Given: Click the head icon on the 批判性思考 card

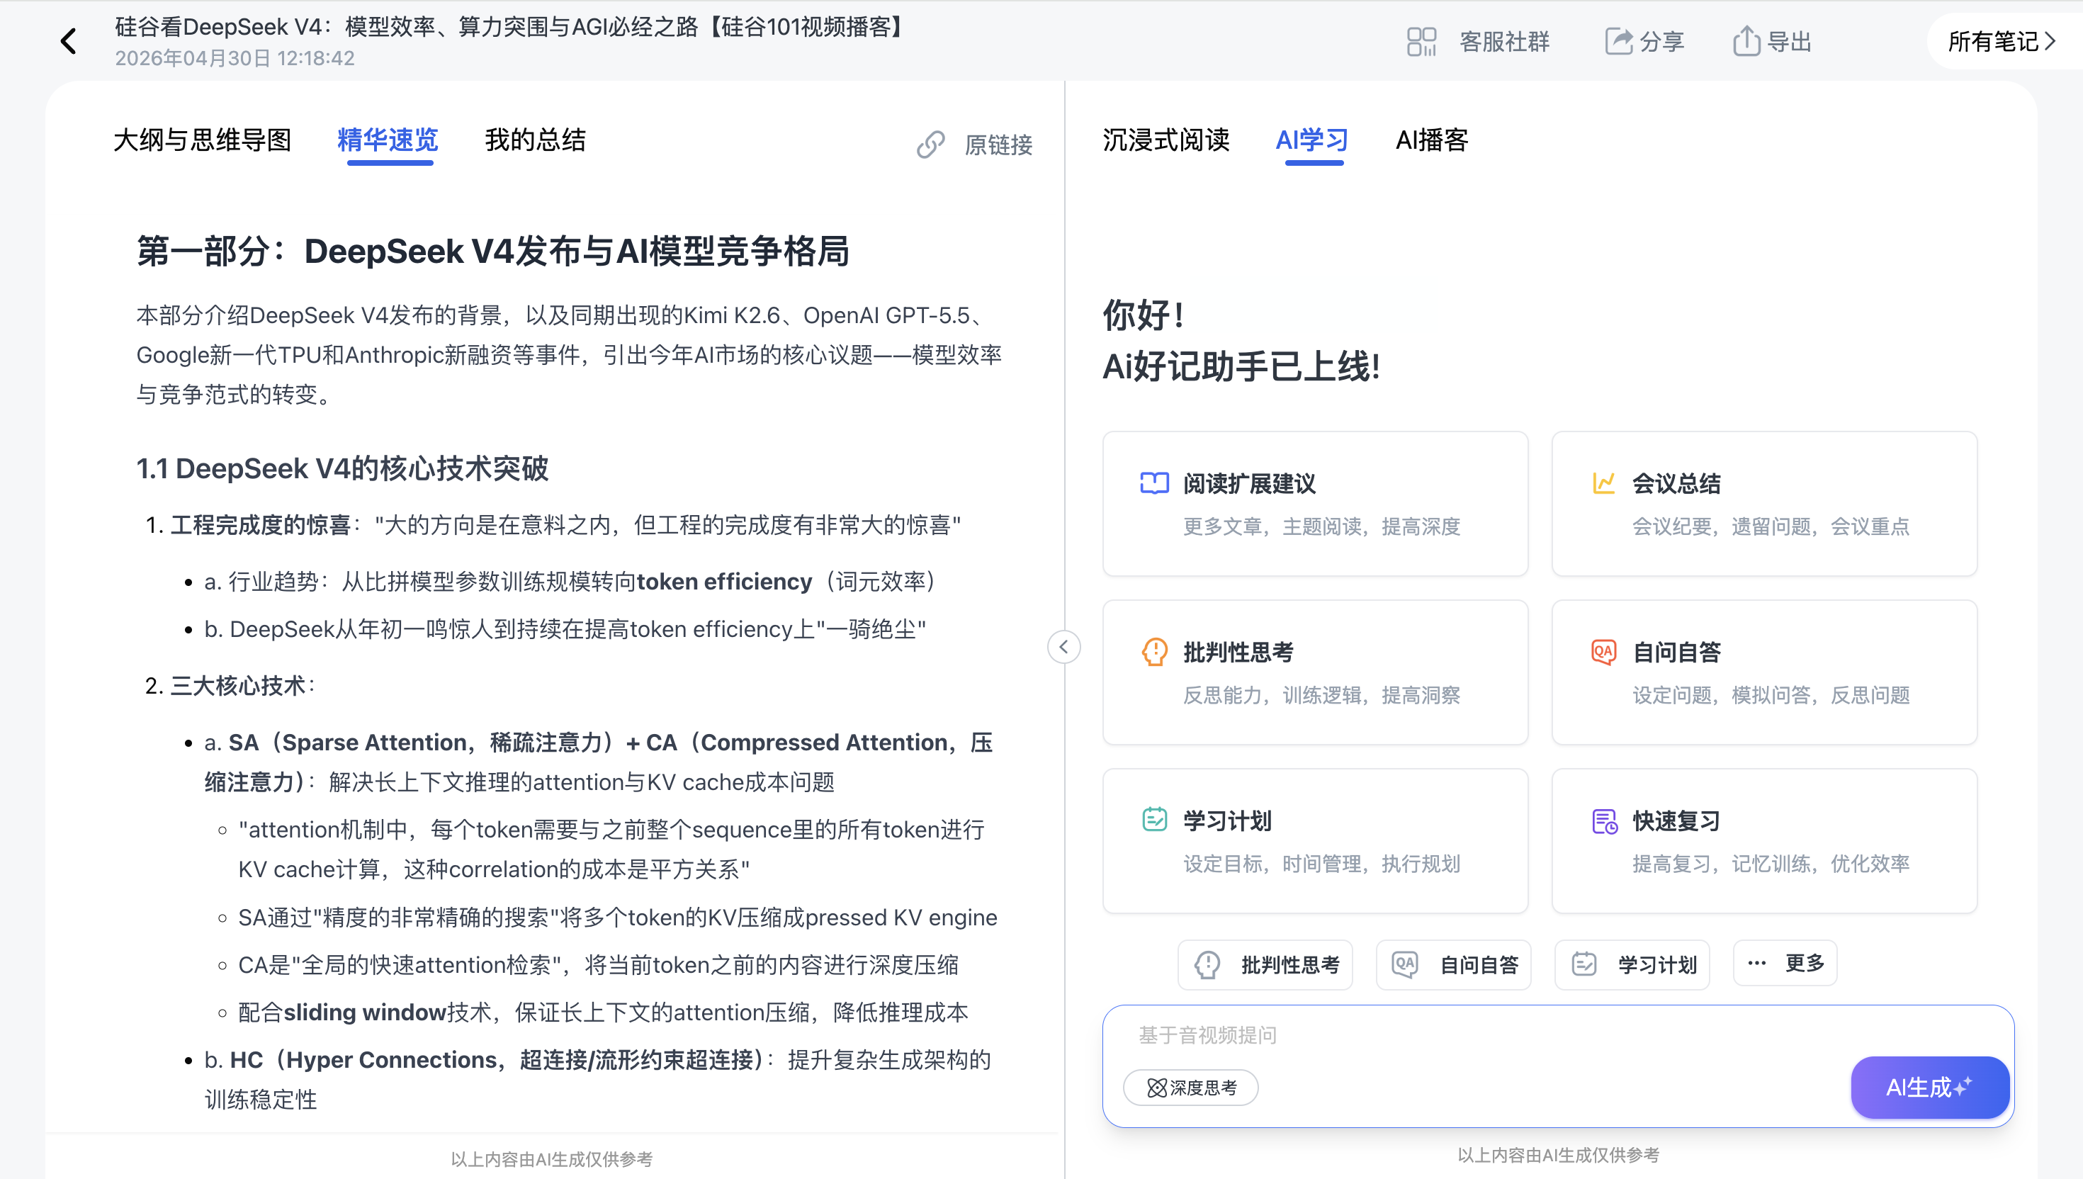Looking at the screenshot, I should click(1154, 652).
